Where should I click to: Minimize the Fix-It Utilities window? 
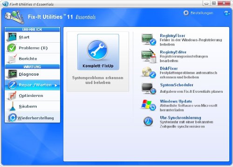pyautogui.click(x=206, y=3)
